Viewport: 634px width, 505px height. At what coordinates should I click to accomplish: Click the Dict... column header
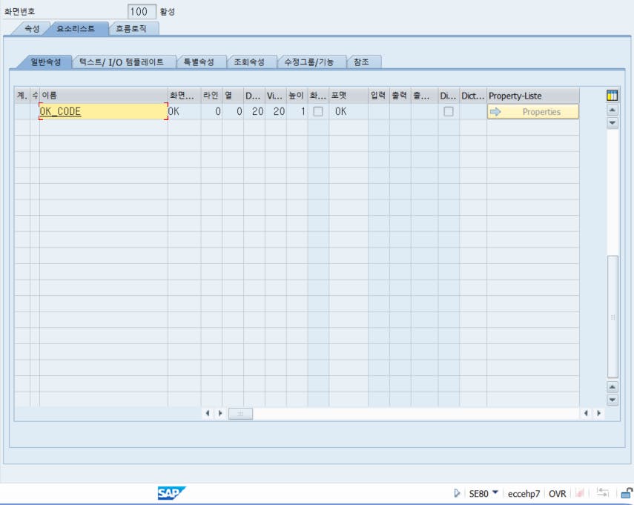[x=473, y=96]
